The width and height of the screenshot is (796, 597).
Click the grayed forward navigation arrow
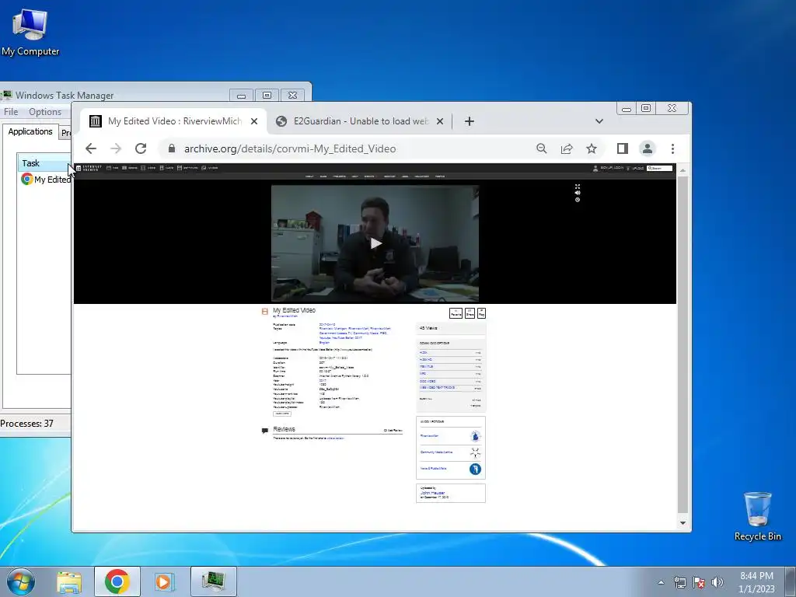pyautogui.click(x=116, y=148)
